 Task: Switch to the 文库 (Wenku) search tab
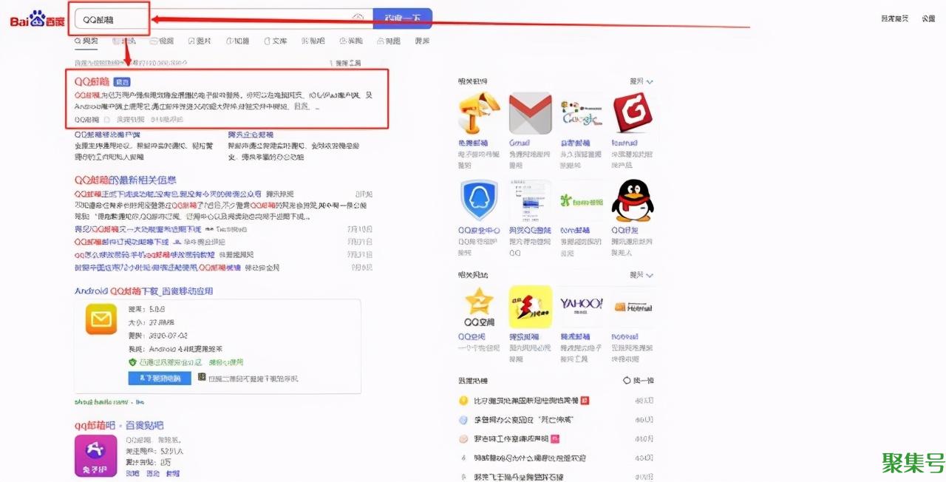(x=275, y=41)
